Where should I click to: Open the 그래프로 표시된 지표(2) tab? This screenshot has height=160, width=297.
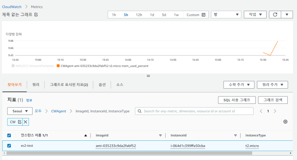tap(69, 85)
